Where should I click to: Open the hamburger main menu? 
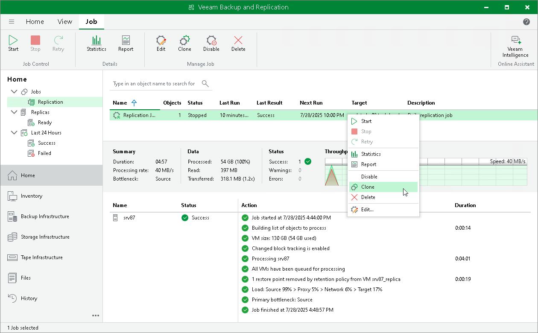(x=12, y=22)
